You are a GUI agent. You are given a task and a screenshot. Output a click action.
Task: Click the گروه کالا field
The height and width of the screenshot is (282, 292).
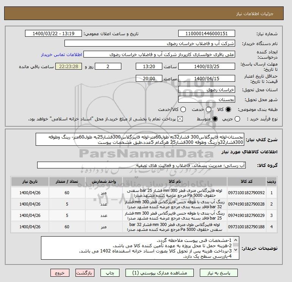[141, 165]
